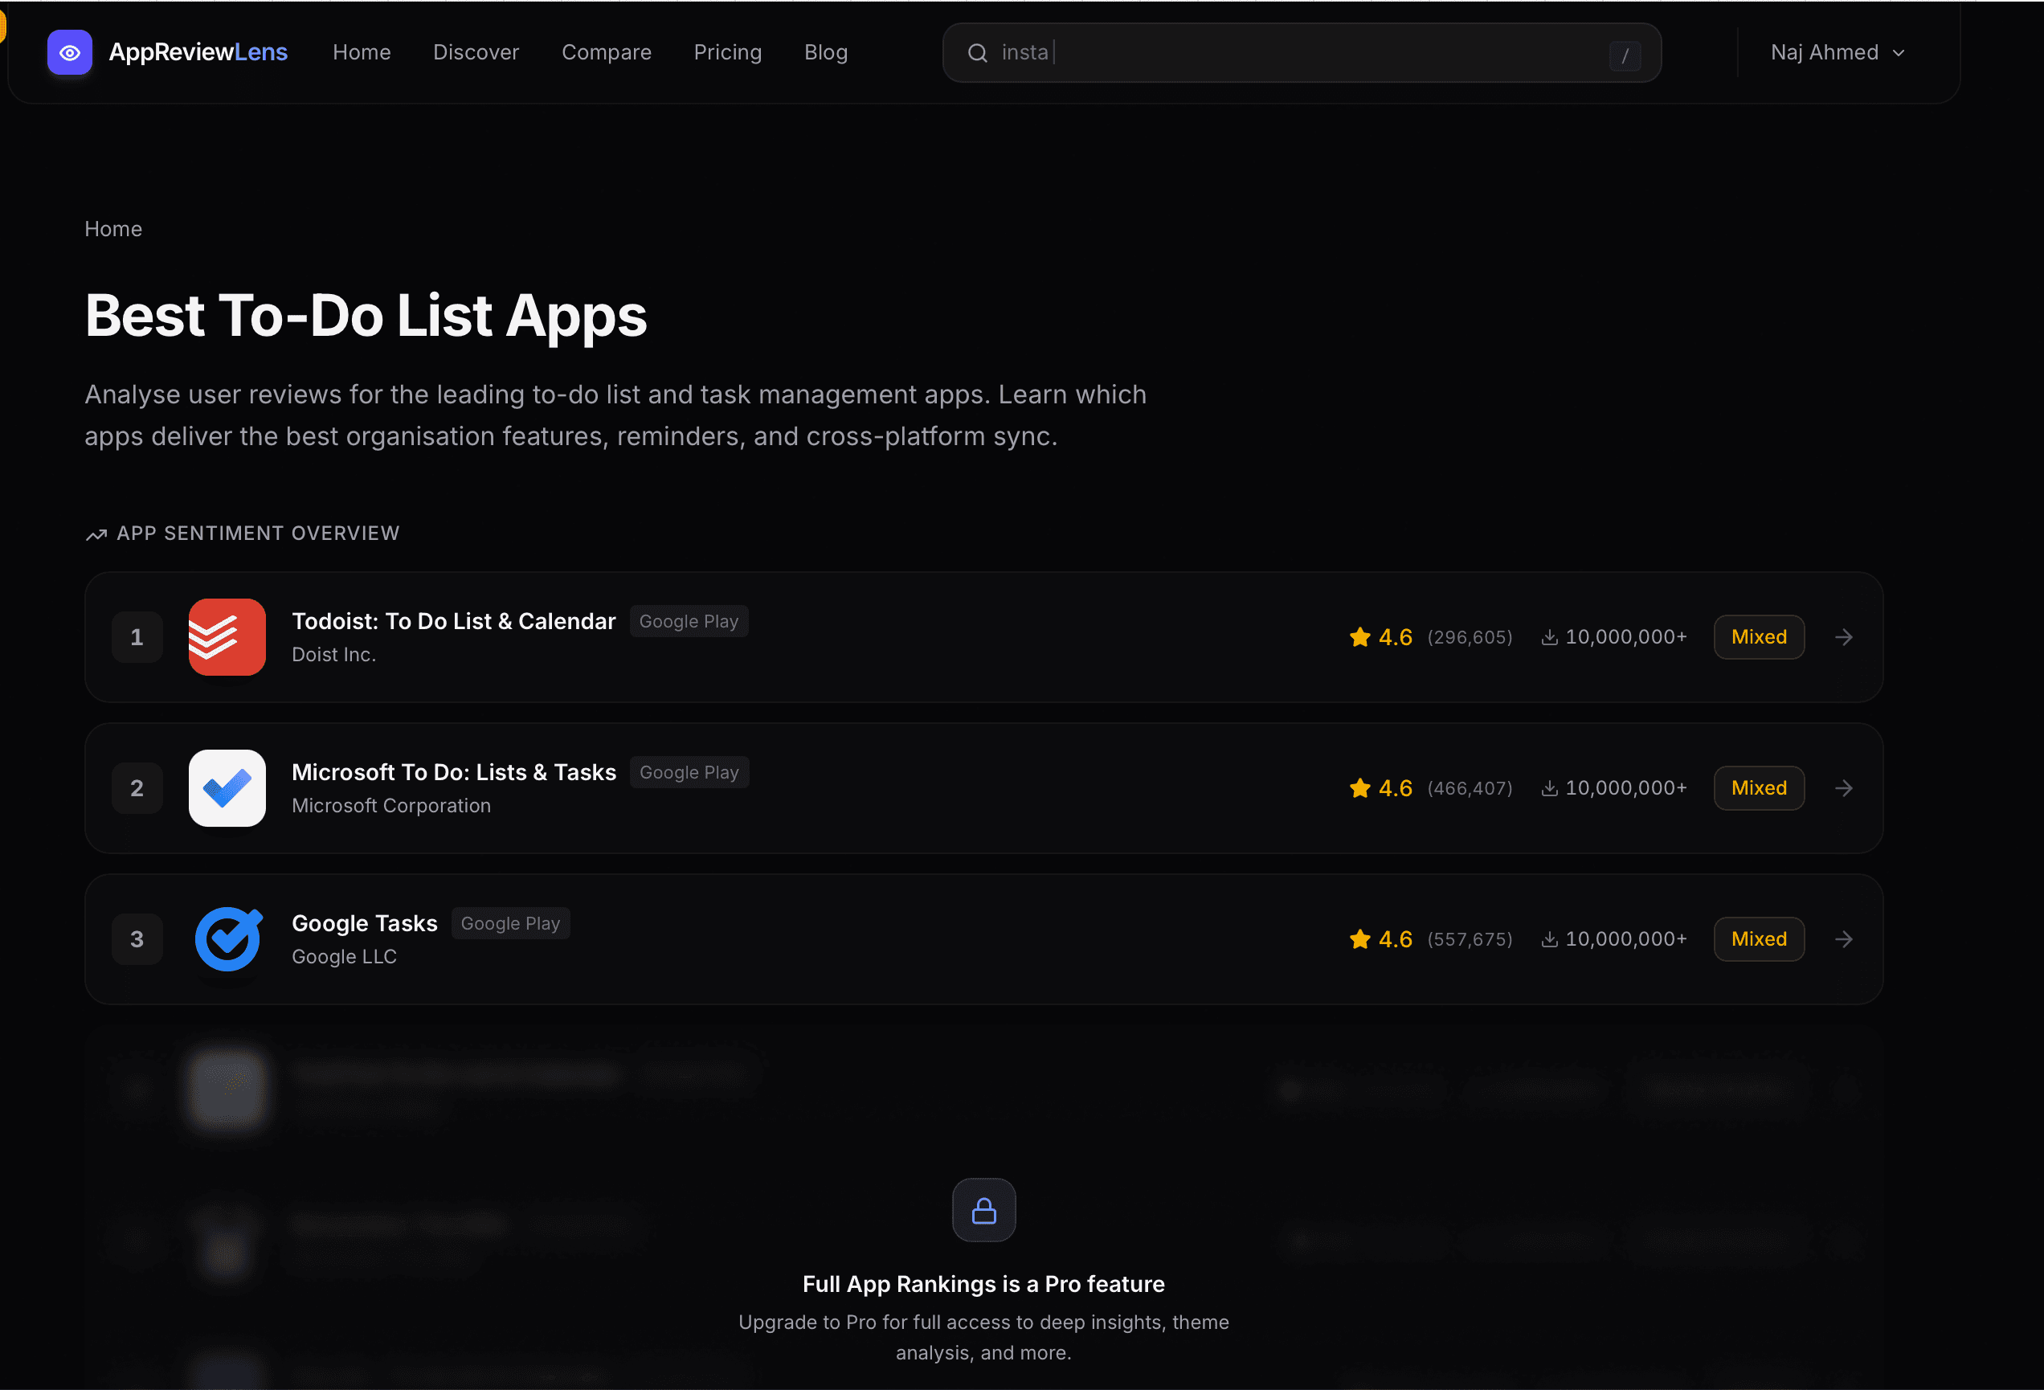Toggle the Mixed badge on Microsoft To Do row
This screenshot has height=1390, width=2044.
[1758, 788]
